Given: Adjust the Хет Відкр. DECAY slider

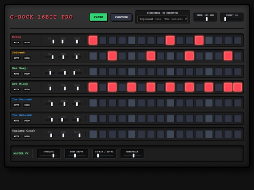Looking at the screenshot, I should (77, 89).
